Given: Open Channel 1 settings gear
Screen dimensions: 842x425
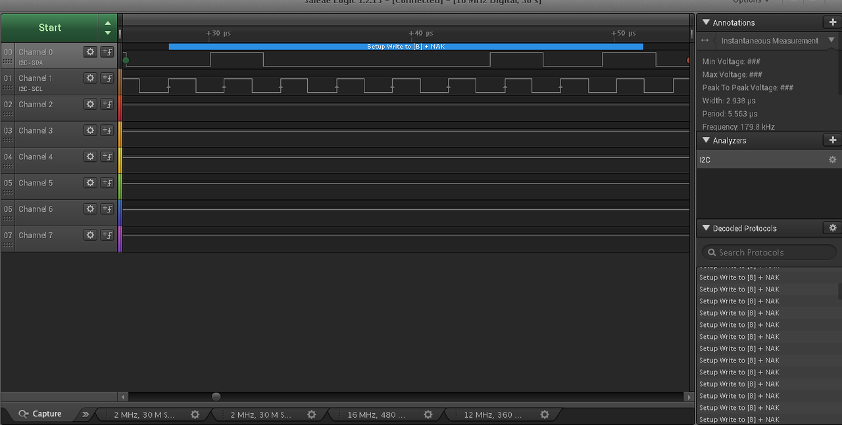Looking at the screenshot, I should (x=91, y=78).
